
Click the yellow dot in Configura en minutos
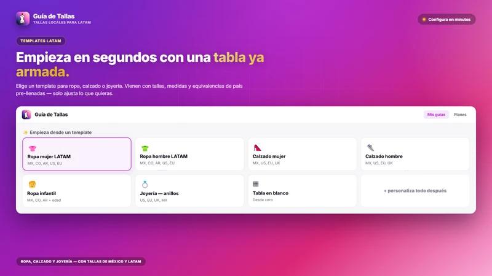(x=424, y=20)
